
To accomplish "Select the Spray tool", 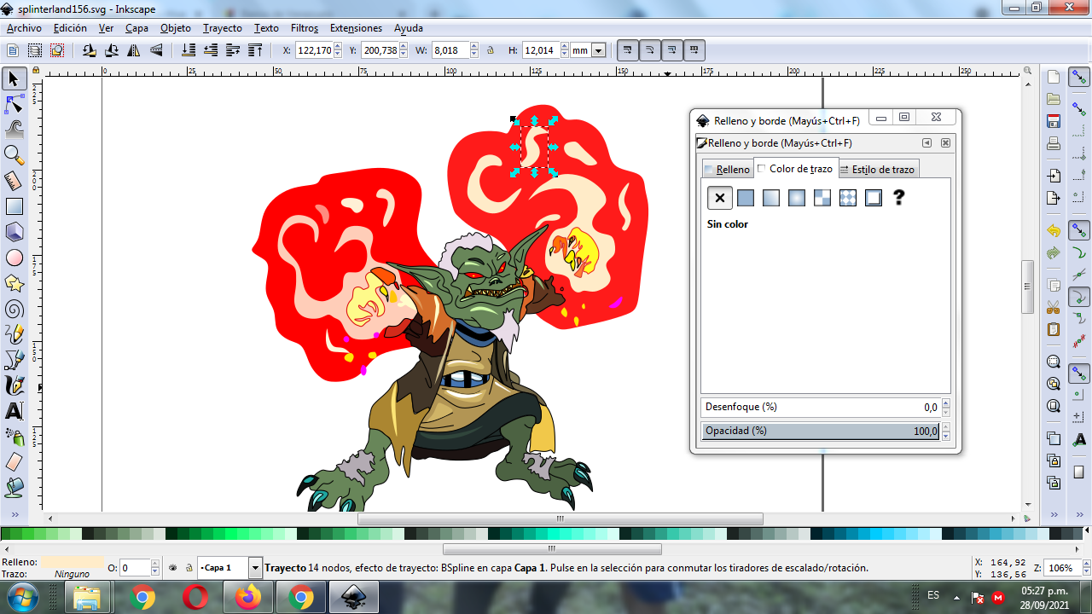I will (14, 437).
